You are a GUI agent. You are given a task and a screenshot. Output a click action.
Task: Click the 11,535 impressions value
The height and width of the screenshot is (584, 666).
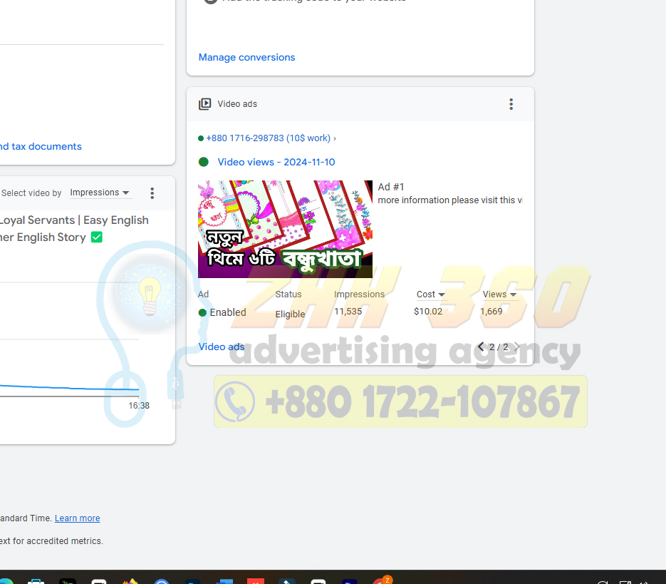[348, 312]
